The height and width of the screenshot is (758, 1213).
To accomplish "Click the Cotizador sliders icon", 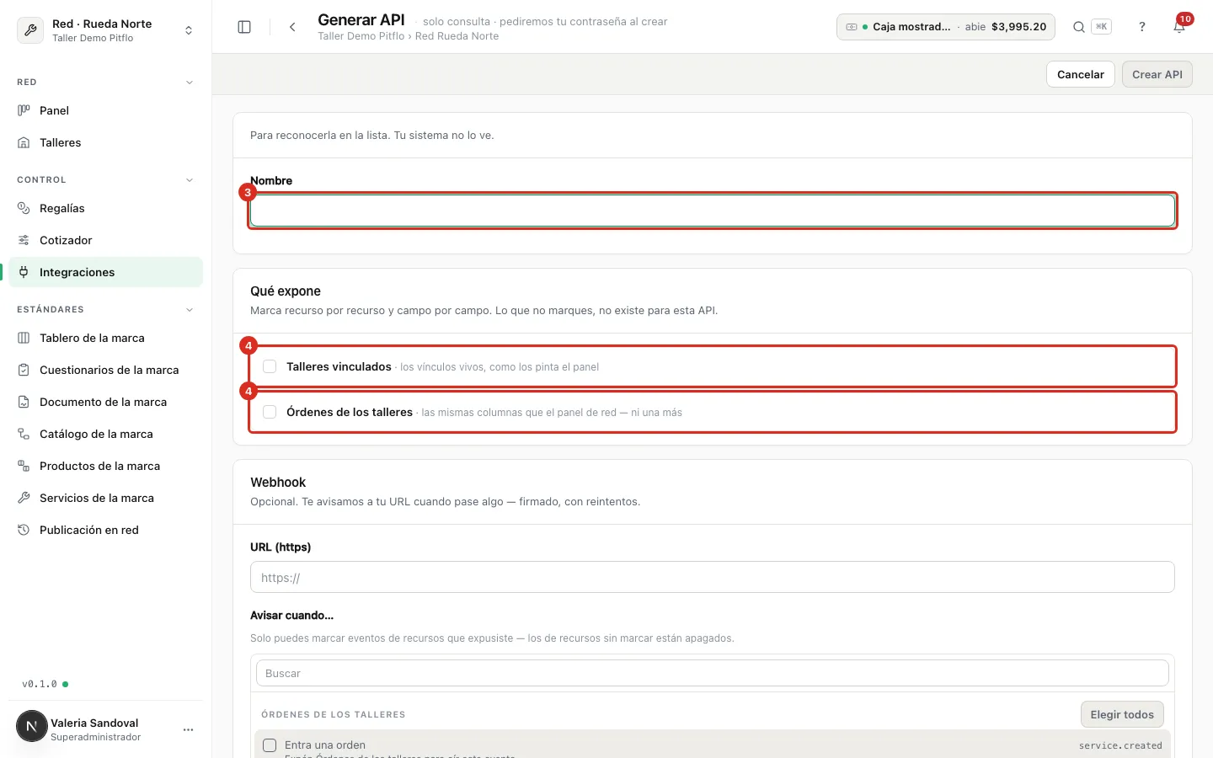I will click(x=24, y=240).
